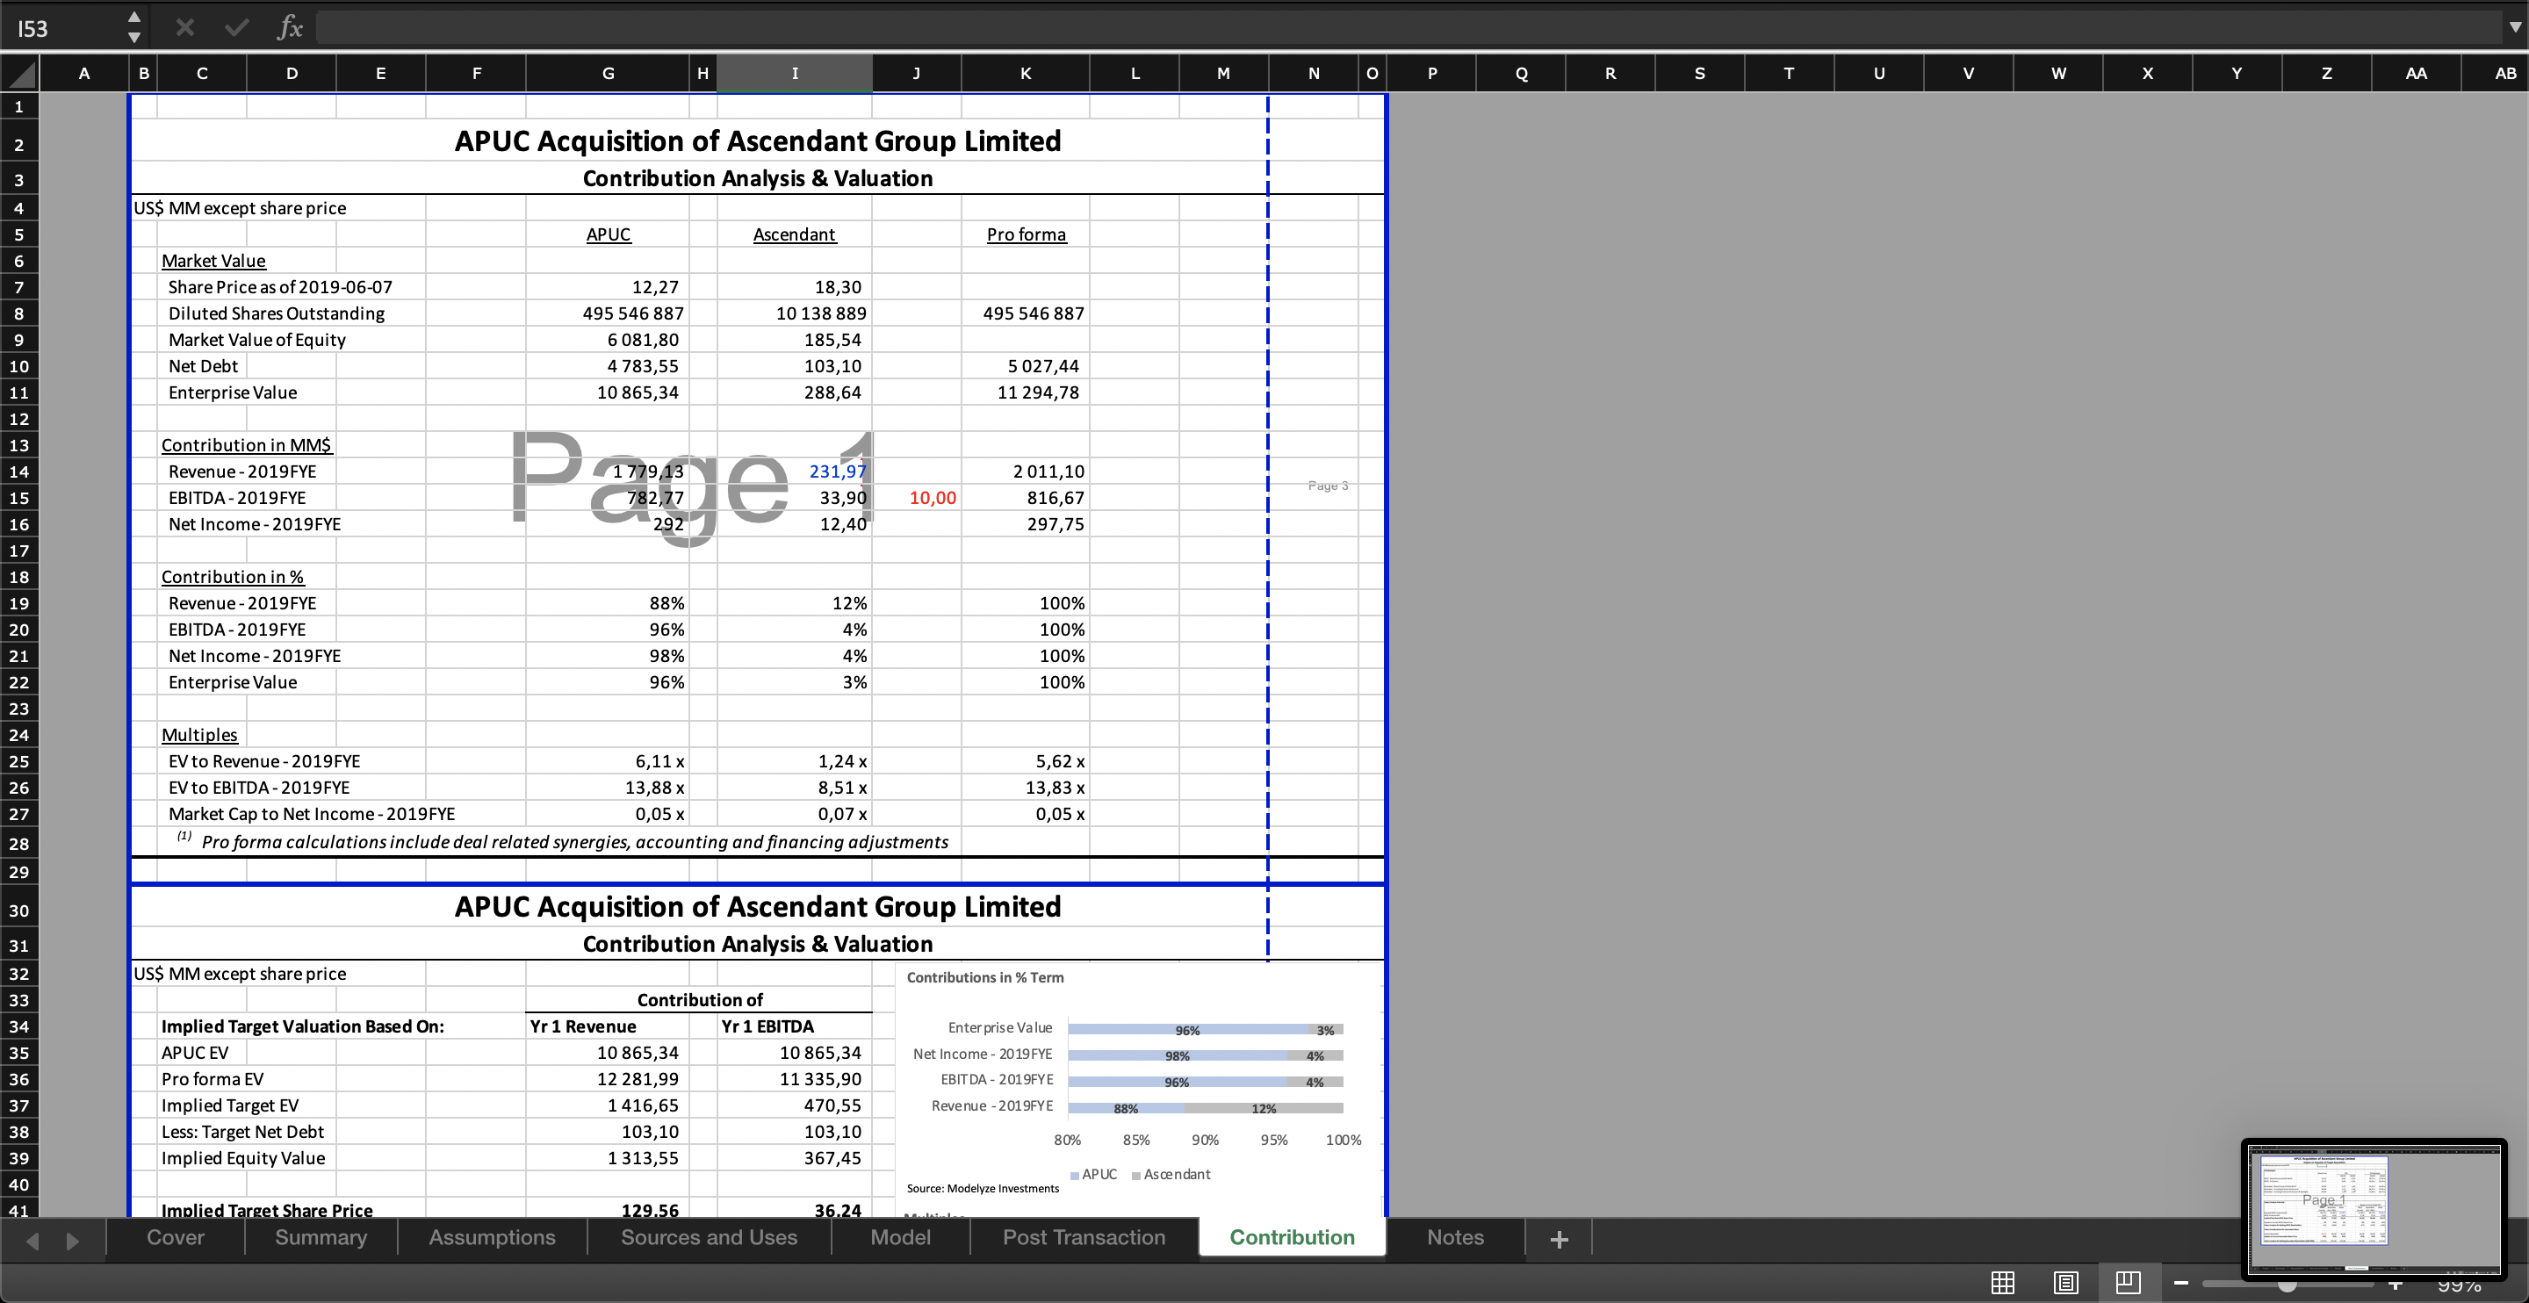The image size is (2529, 1303).
Task: Click the 99% zoom level text
Action: pyautogui.click(x=2459, y=1285)
